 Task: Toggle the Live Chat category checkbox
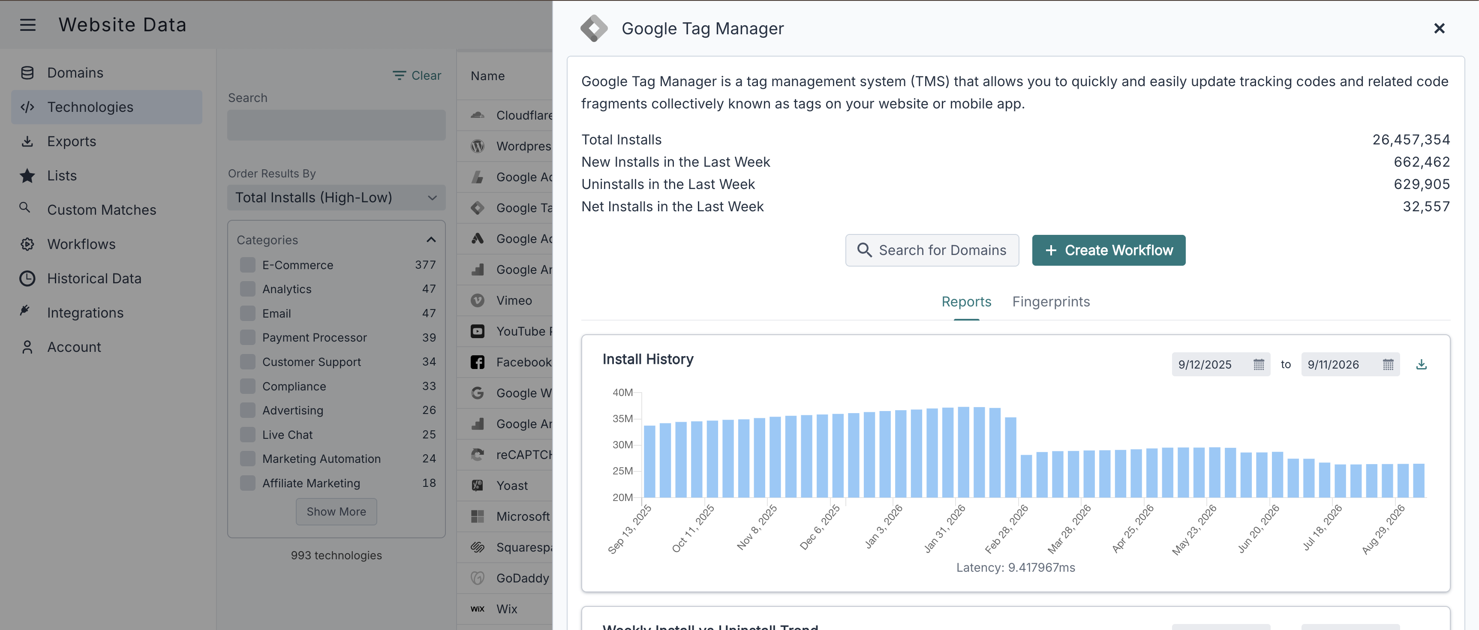[x=247, y=434]
